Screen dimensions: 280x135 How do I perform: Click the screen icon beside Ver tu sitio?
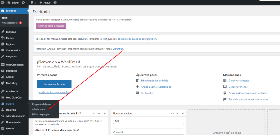click(x=137, y=93)
